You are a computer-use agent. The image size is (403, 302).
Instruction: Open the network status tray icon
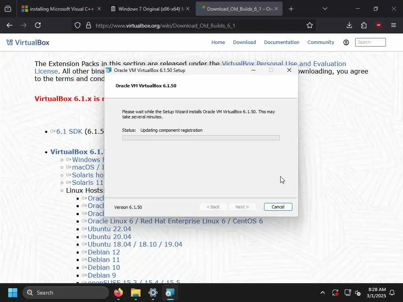click(348, 293)
